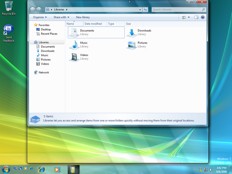
Task: Click the Help question mark icon
Action: point(203,17)
